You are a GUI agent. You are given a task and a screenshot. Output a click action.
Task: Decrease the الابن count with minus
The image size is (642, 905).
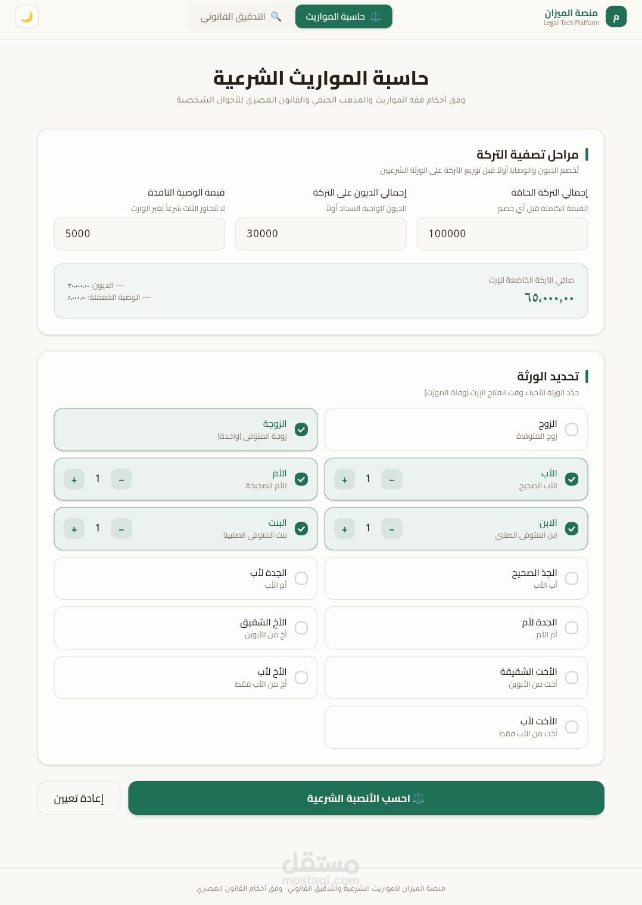coord(392,529)
